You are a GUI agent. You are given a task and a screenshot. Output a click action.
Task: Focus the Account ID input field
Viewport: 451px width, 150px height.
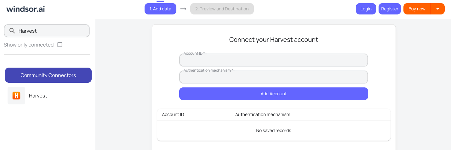tap(274, 60)
